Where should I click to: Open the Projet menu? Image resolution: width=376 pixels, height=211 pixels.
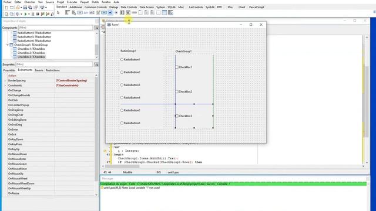click(61, 2)
